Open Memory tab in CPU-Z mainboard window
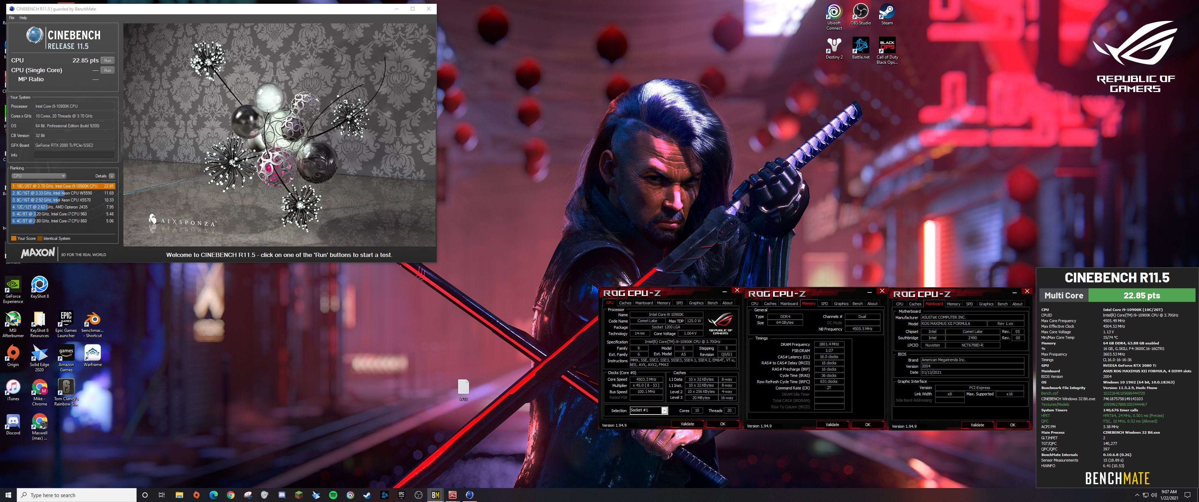Screen dimensions: 1199x502 (x=953, y=304)
